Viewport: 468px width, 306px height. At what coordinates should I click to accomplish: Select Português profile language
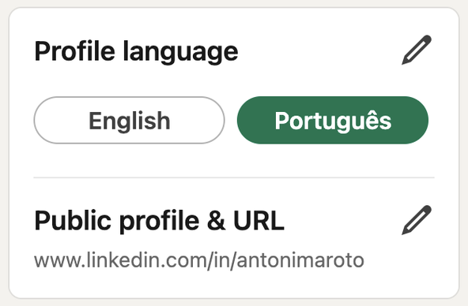point(333,120)
